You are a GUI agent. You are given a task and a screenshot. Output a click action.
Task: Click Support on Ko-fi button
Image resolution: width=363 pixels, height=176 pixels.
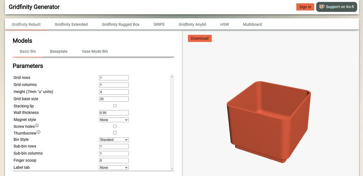(337, 7)
